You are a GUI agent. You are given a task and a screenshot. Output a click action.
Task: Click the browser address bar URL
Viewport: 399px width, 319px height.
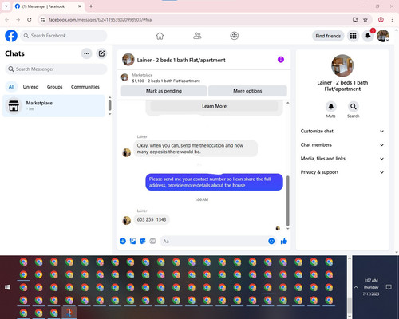pos(100,20)
